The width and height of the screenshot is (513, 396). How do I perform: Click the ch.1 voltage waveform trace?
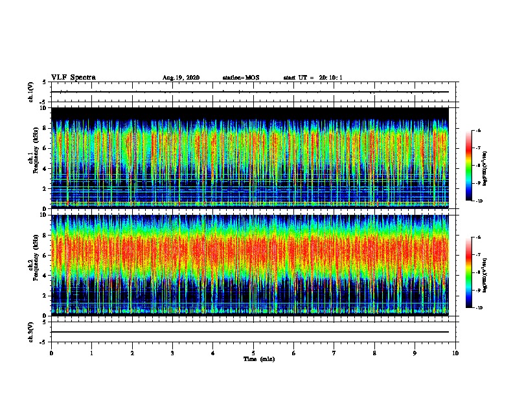coord(250,92)
